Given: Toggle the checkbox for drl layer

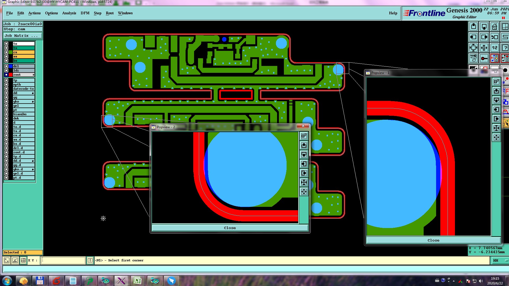Looking at the screenshot, I should tap(6, 66).
